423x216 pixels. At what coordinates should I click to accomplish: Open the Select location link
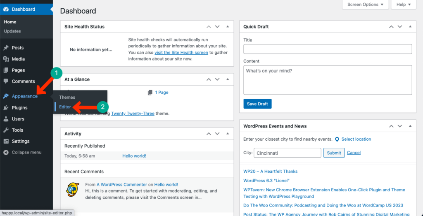tap(356, 139)
